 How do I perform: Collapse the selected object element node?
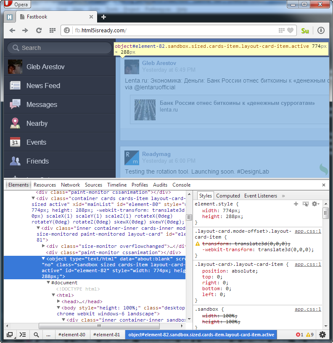click(x=43, y=259)
